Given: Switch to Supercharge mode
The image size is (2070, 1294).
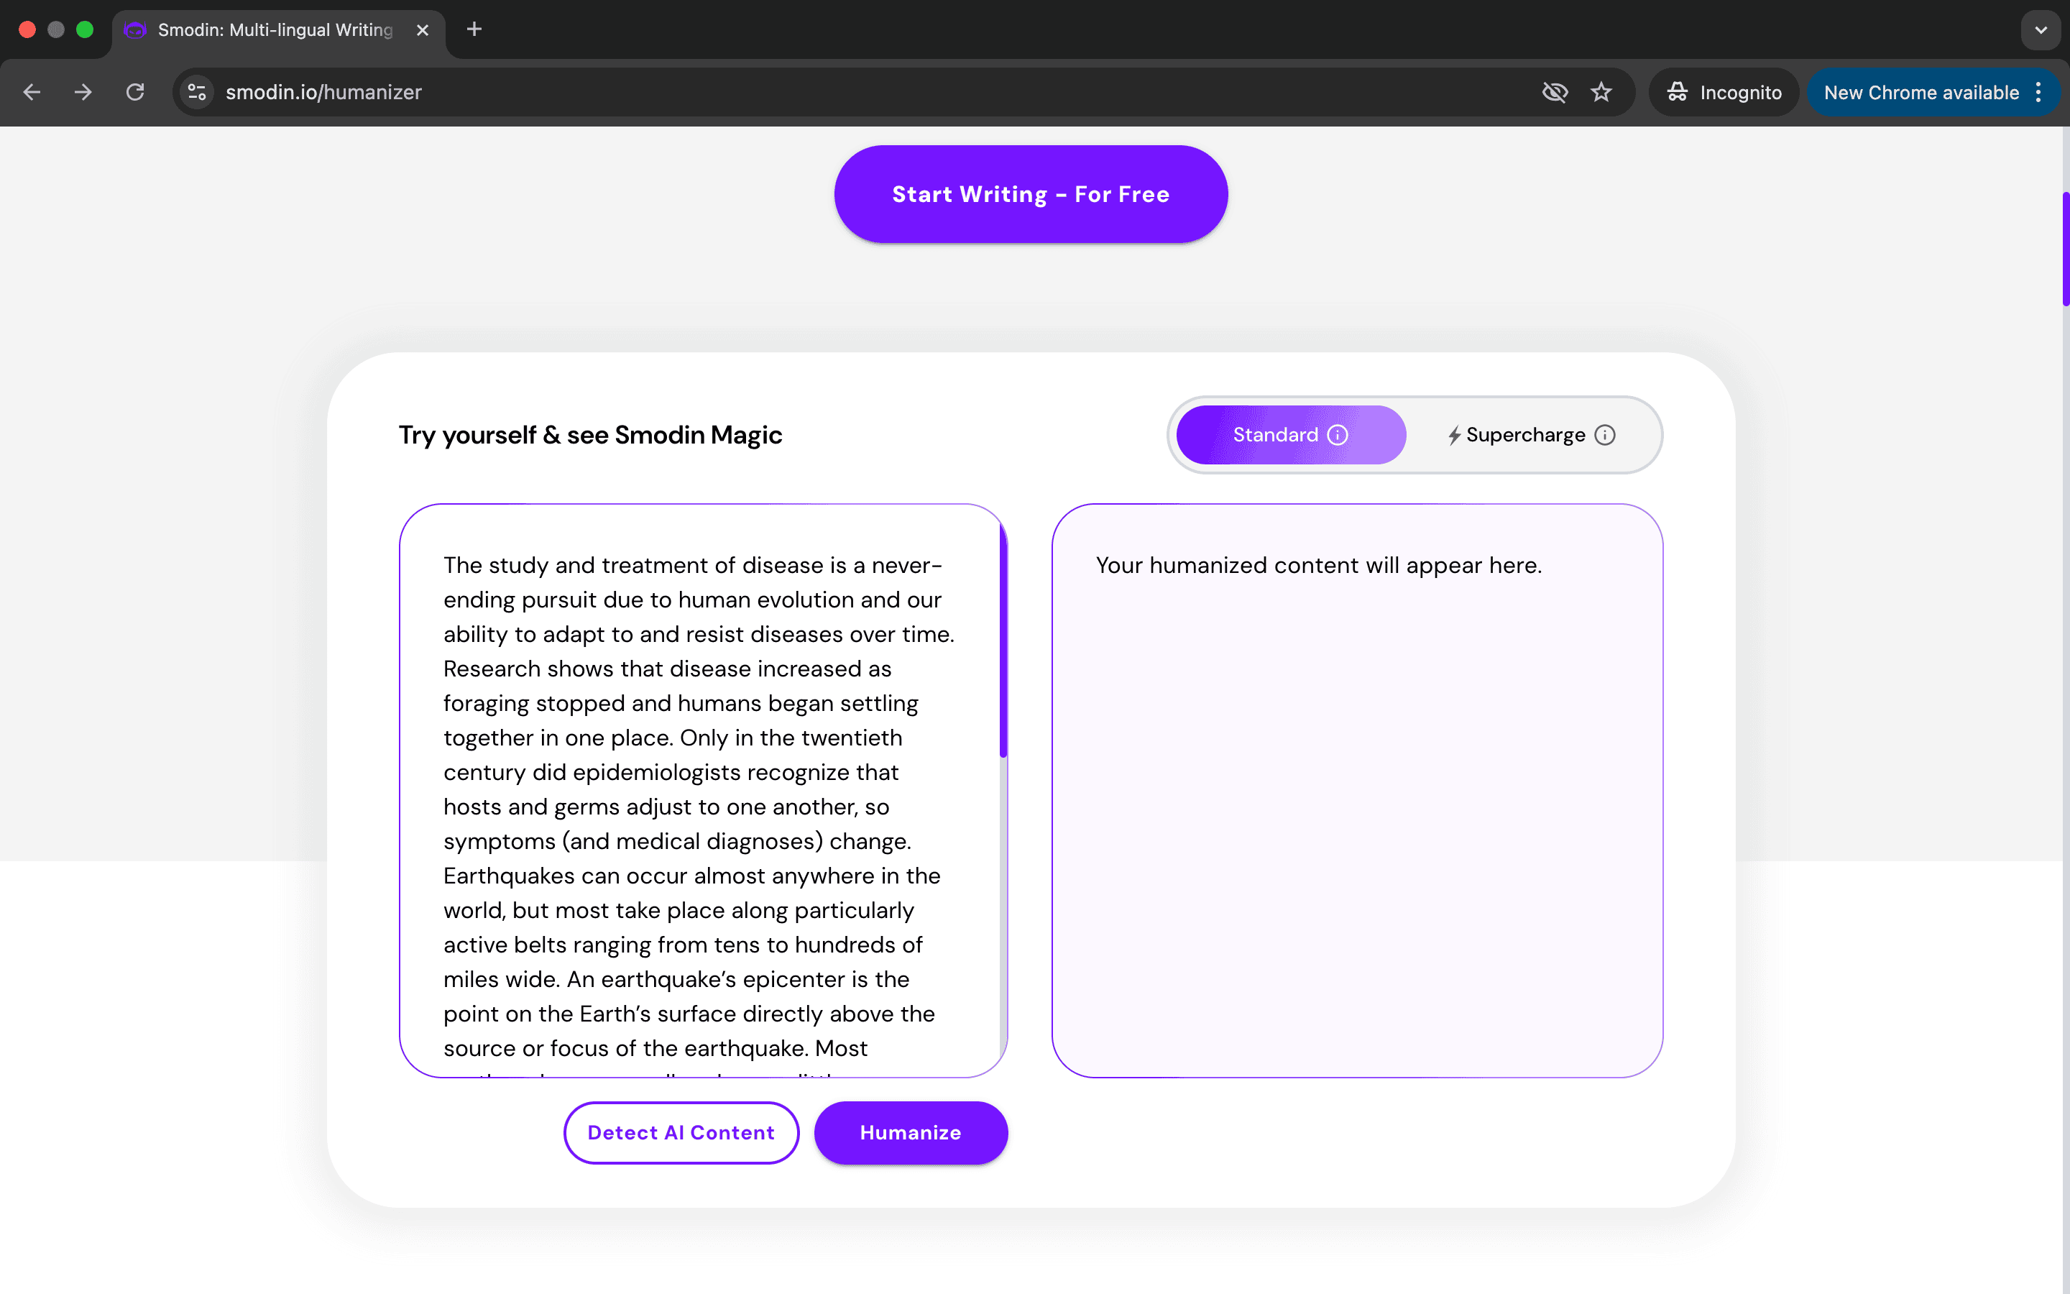Looking at the screenshot, I should point(1531,435).
